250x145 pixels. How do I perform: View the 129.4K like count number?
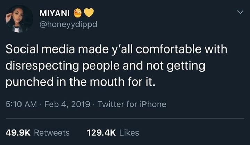101,132
